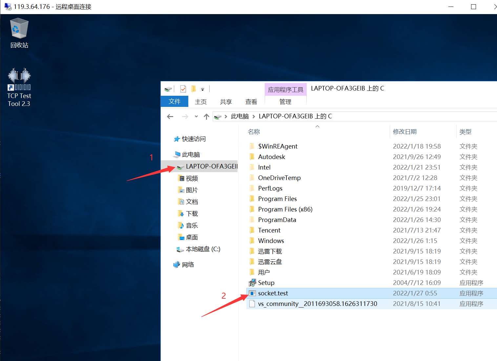The width and height of the screenshot is (497, 361).
Task: Select the socket.test application icon
Action: point(252,293)
